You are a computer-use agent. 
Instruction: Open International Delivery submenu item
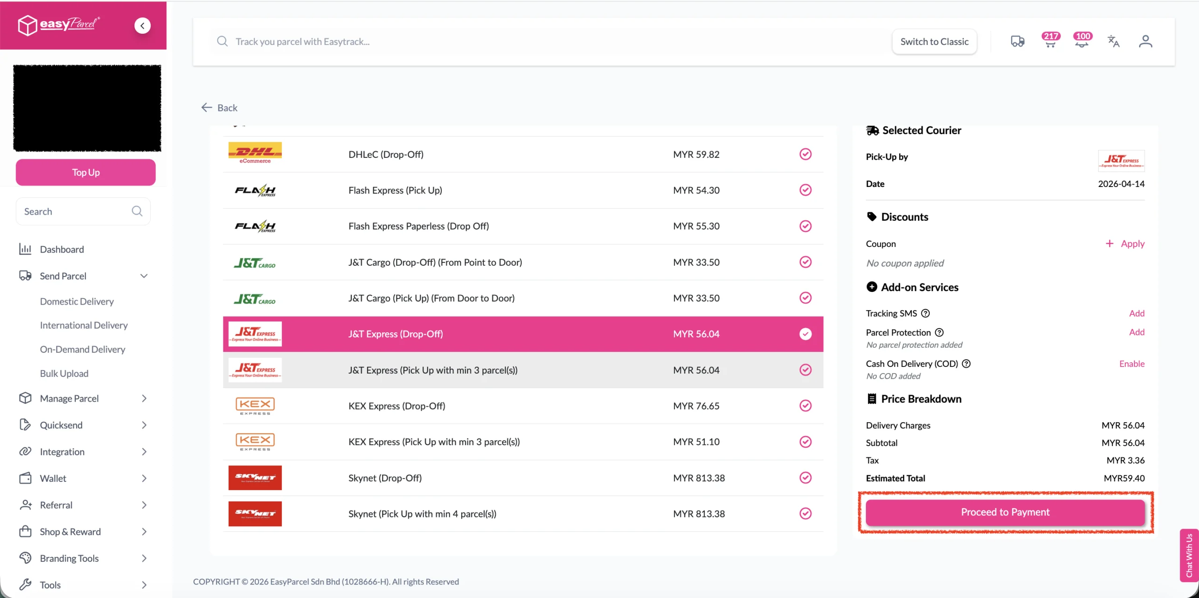coord(84,325)
